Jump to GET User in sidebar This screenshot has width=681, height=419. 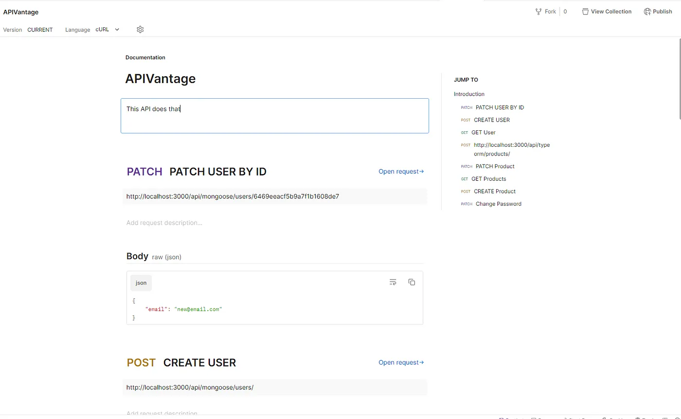483,132
